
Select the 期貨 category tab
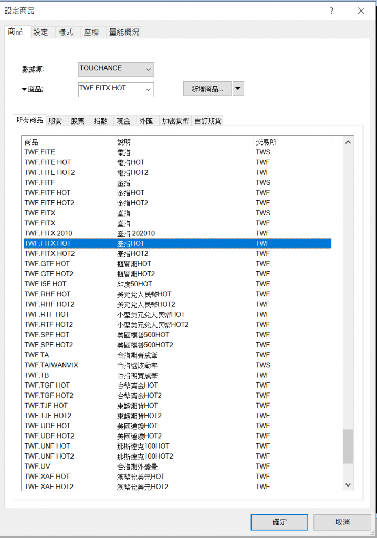click(55, 121)
